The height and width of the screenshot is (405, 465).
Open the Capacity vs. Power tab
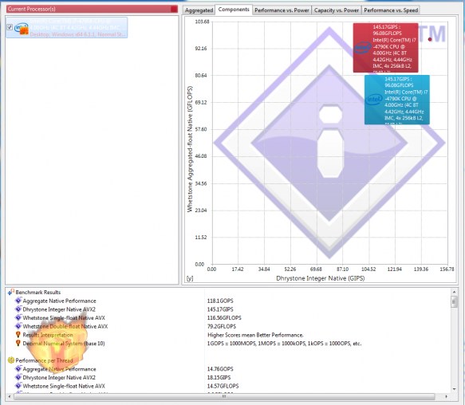(337, 10)
